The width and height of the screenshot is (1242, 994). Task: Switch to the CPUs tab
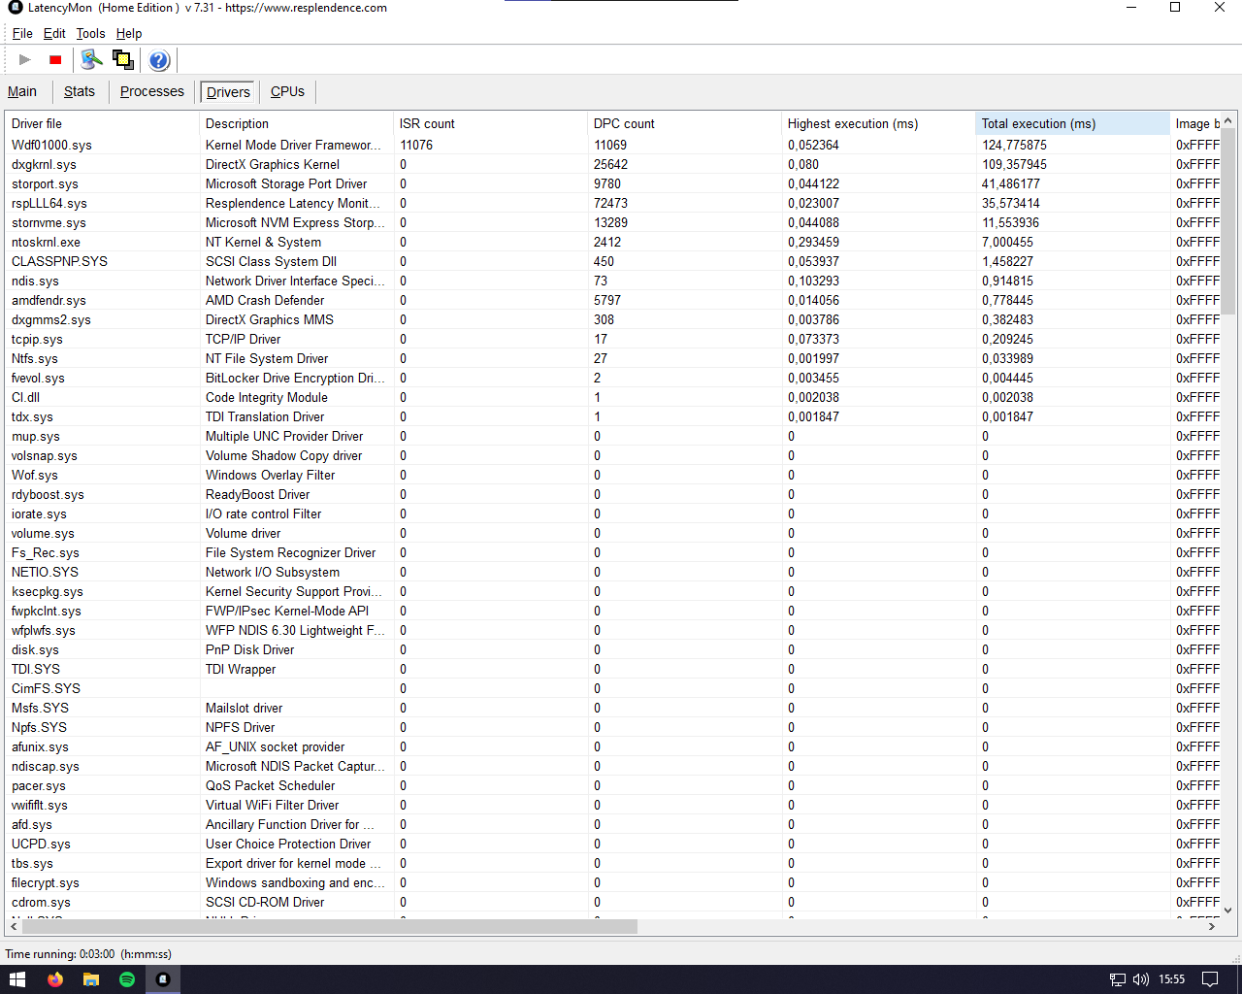(x=287, y=91)
